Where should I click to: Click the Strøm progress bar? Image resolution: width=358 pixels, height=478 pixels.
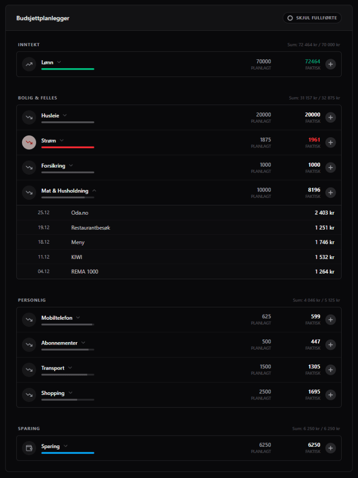[x=68, y=148]
